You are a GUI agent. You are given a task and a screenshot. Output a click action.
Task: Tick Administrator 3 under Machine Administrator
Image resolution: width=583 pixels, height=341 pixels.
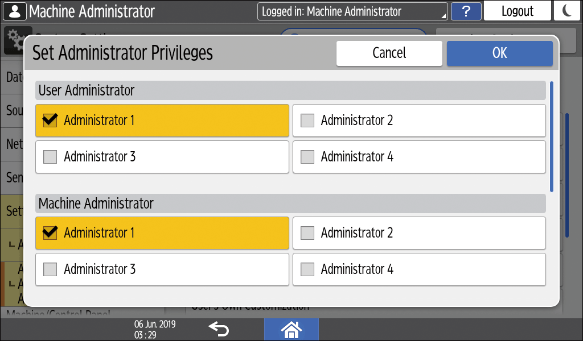[x=51, y=269]
